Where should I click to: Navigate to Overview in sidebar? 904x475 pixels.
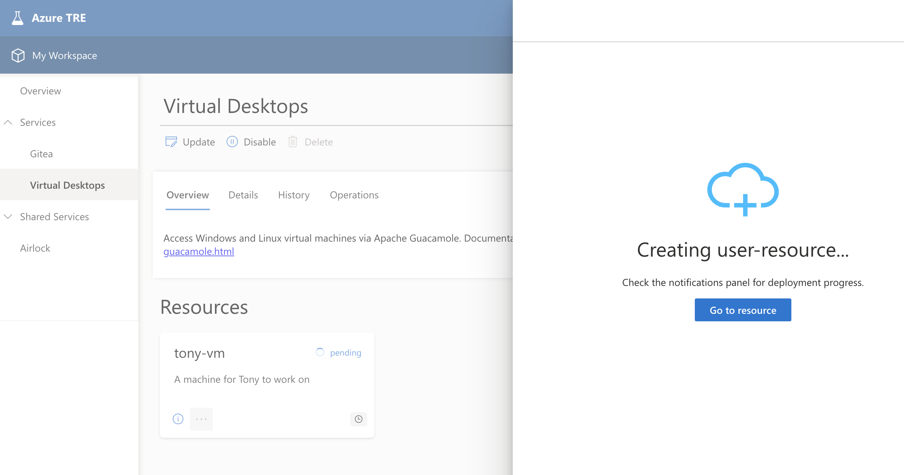click(x=41, y=90)
